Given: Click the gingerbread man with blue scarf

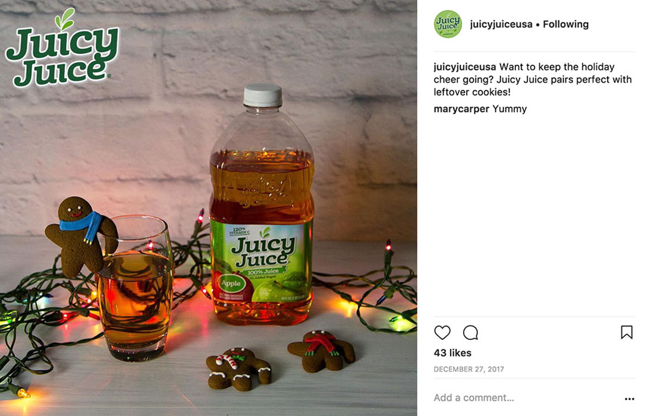Looking at the screenshot, I should pos(80,236).
